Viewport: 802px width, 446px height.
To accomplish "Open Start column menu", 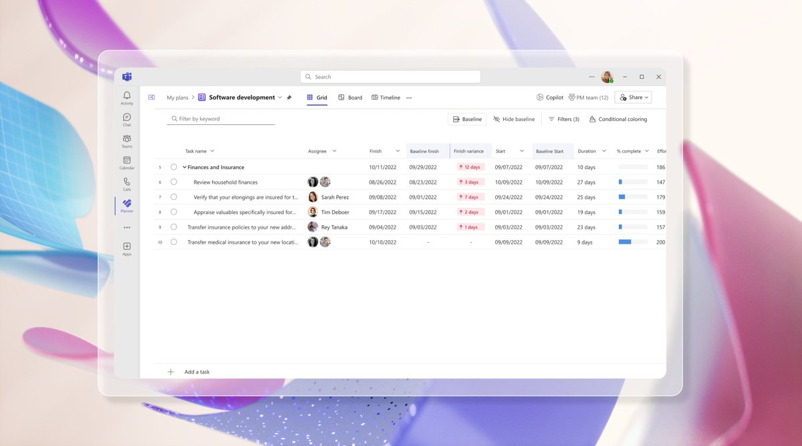I will tap(522, 151).
